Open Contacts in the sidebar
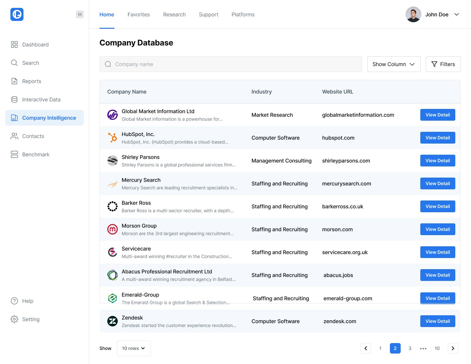Viewport: 471px width, 364px height. (x=44, y=136)
